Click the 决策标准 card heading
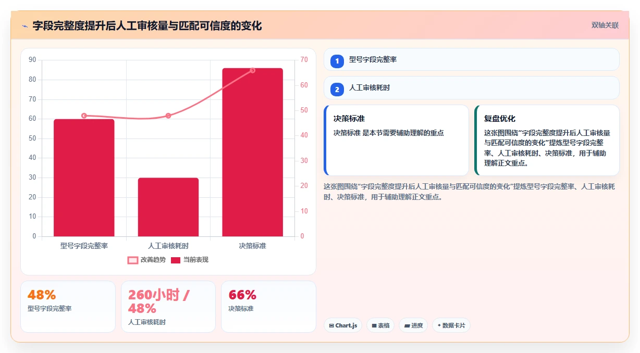The height and width of the screenshot is (353, 640). coord(349,119)
